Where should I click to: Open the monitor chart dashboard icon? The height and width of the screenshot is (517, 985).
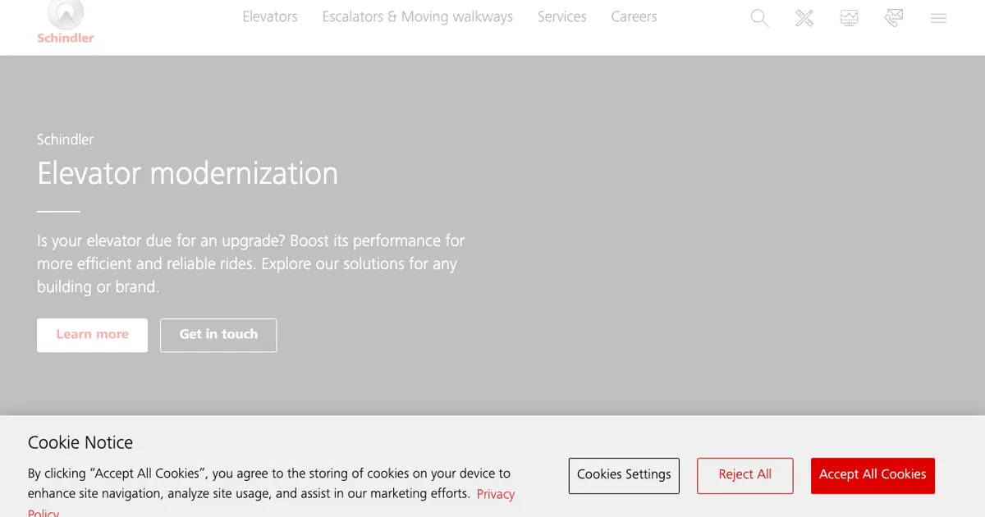tap(850, 17)
